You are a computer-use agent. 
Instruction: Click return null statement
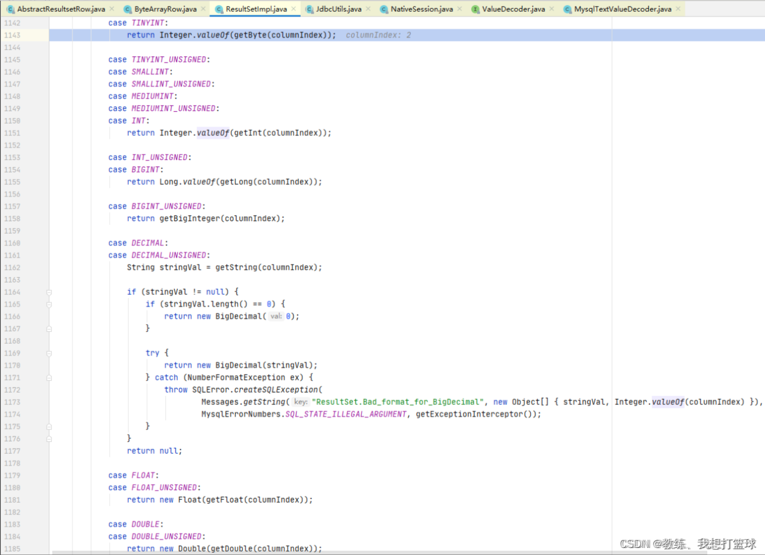(155, 451)
